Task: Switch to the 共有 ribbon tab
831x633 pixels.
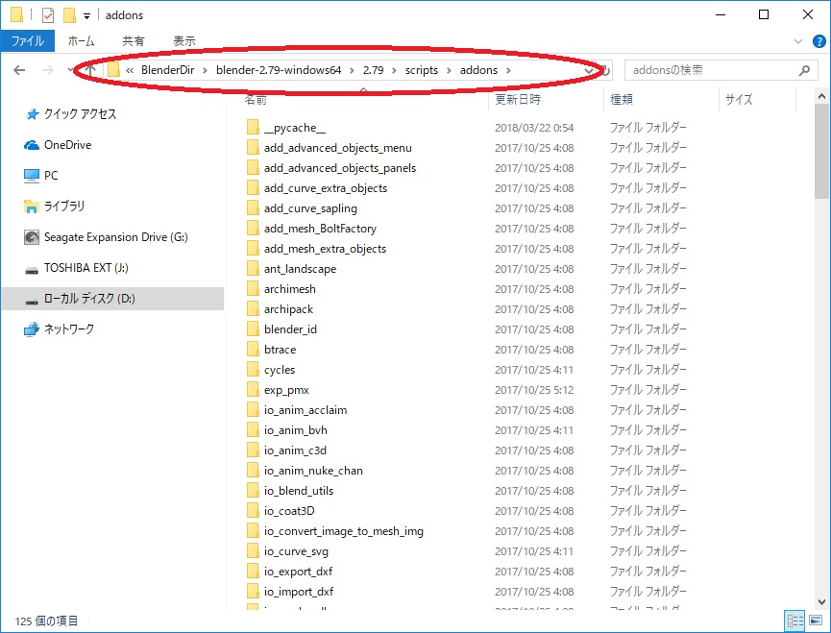Action: coord(133,40)
